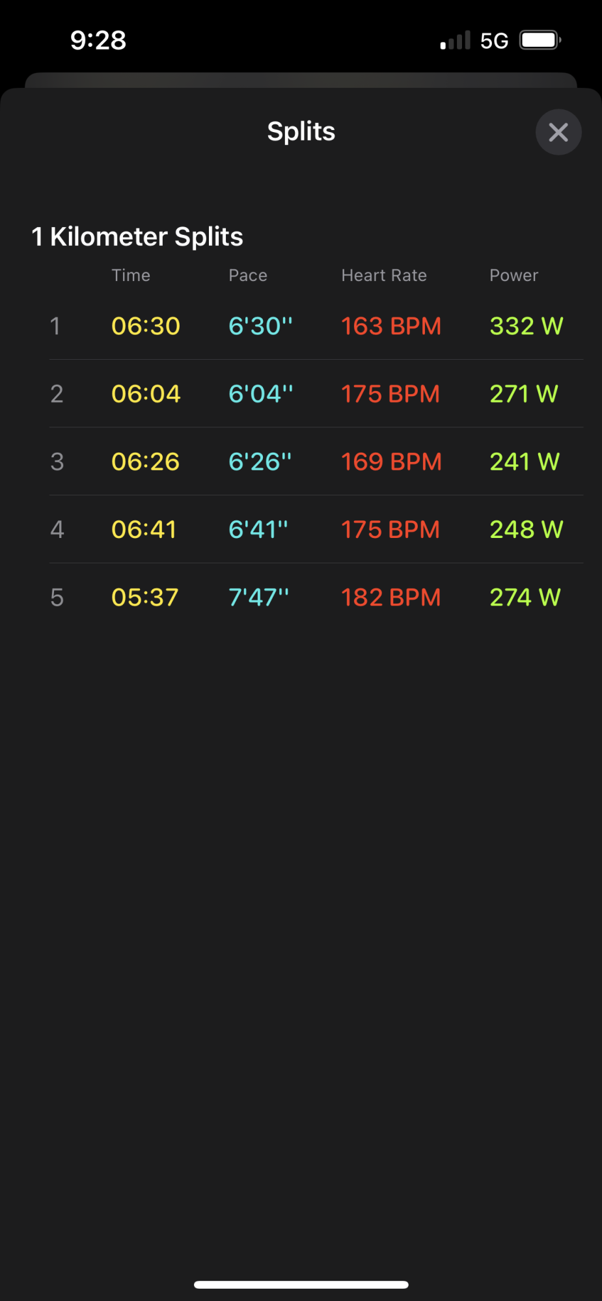This screenshot has width=602, height=1301.
Task: Select the Heart Rate column header
Action: [x=384, y=275]
